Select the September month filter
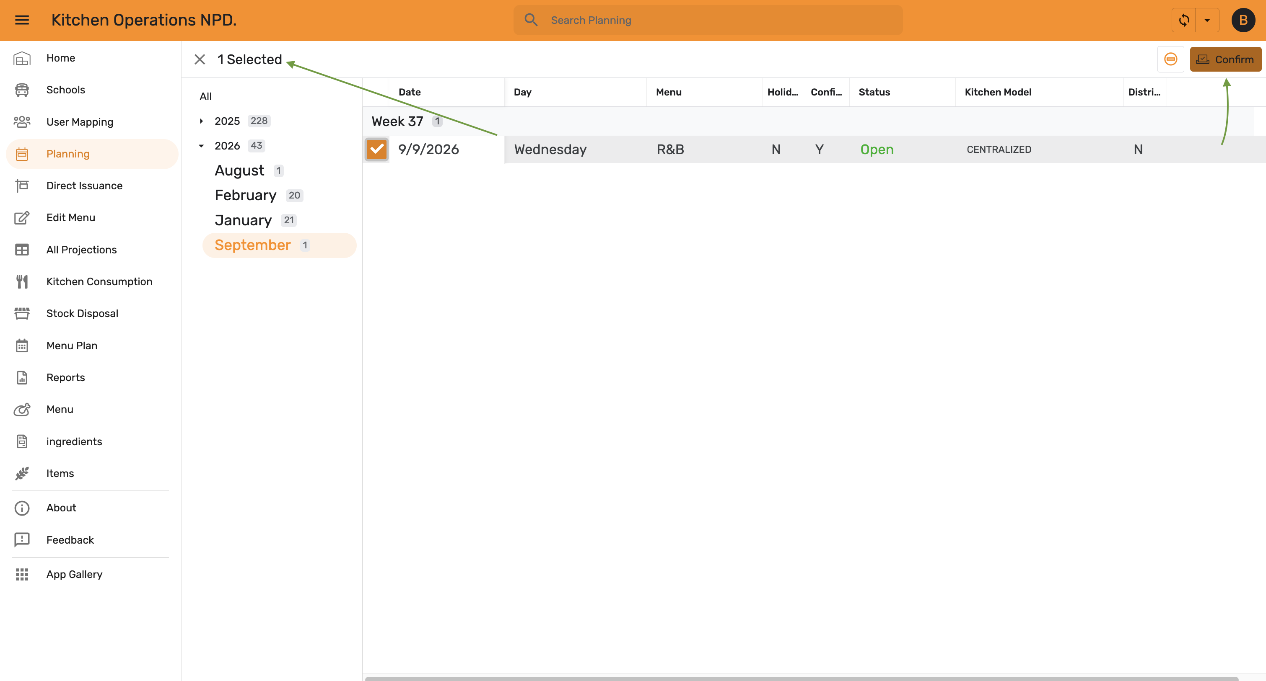 tap(279, 245)
